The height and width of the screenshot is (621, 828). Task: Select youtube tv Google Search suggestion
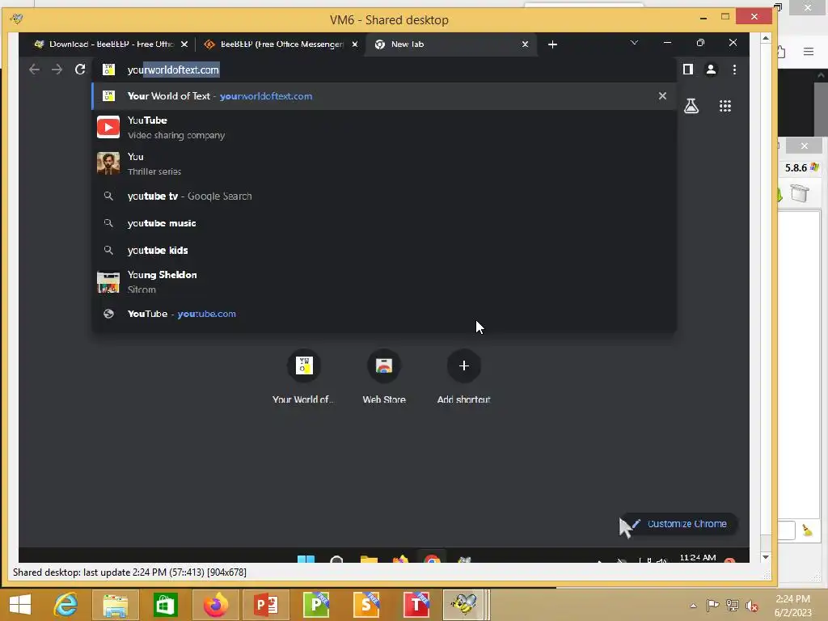(x=384, y=196)
